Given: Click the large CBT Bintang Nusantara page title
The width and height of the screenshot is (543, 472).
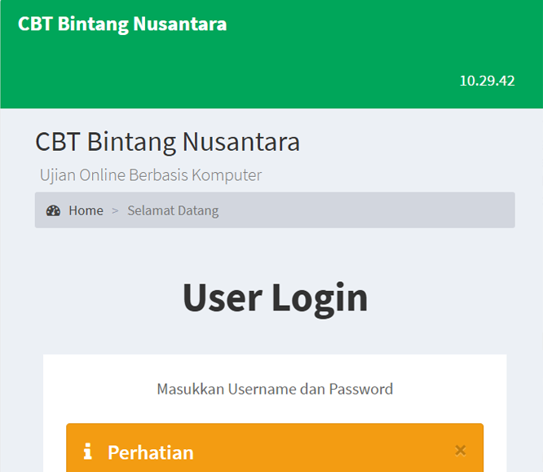Looking at the screenshot, I should point(167,142).
